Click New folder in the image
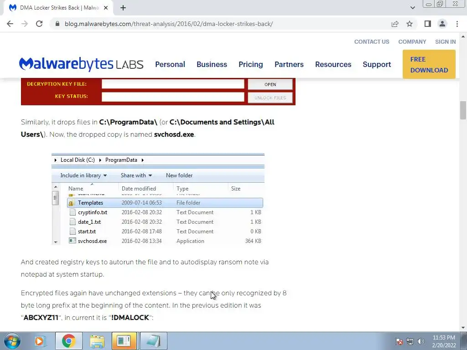Image resolution: width=467 pixels, height=350 pixels. click(179, 175)
